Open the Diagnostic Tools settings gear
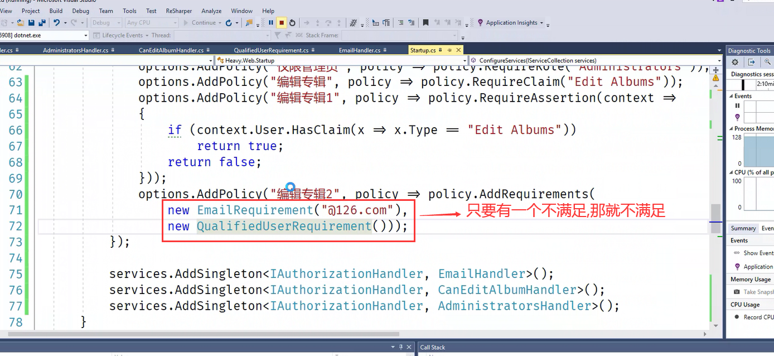The height and width of the screenshot is (356, 774). [736, 62]
